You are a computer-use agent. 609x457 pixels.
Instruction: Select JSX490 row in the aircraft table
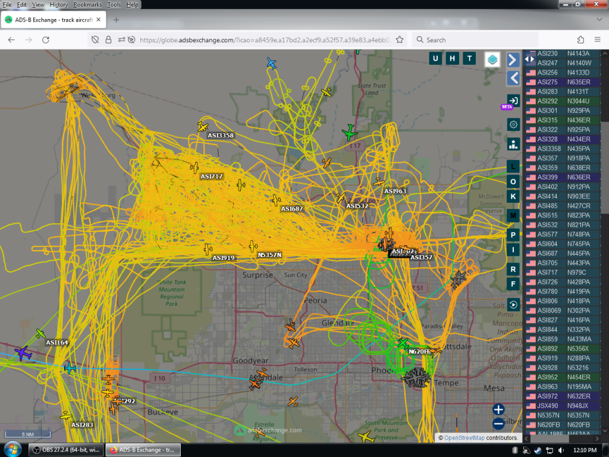(x=563, y=406)
